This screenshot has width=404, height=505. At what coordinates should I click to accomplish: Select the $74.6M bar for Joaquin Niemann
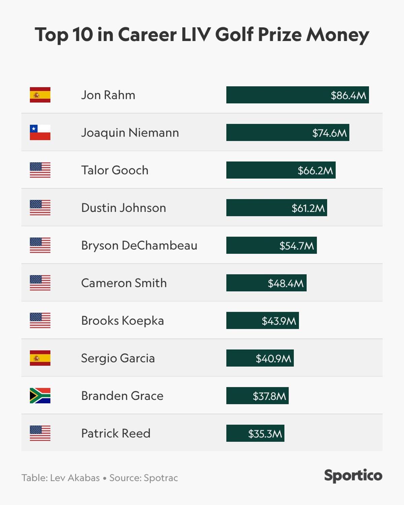(x=288, y=132)
